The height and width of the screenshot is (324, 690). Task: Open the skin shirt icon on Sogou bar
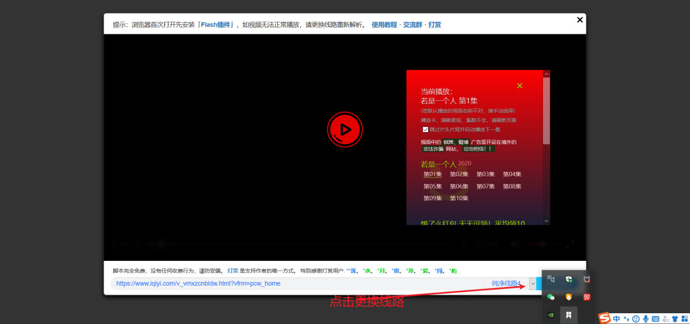[675, 319]
